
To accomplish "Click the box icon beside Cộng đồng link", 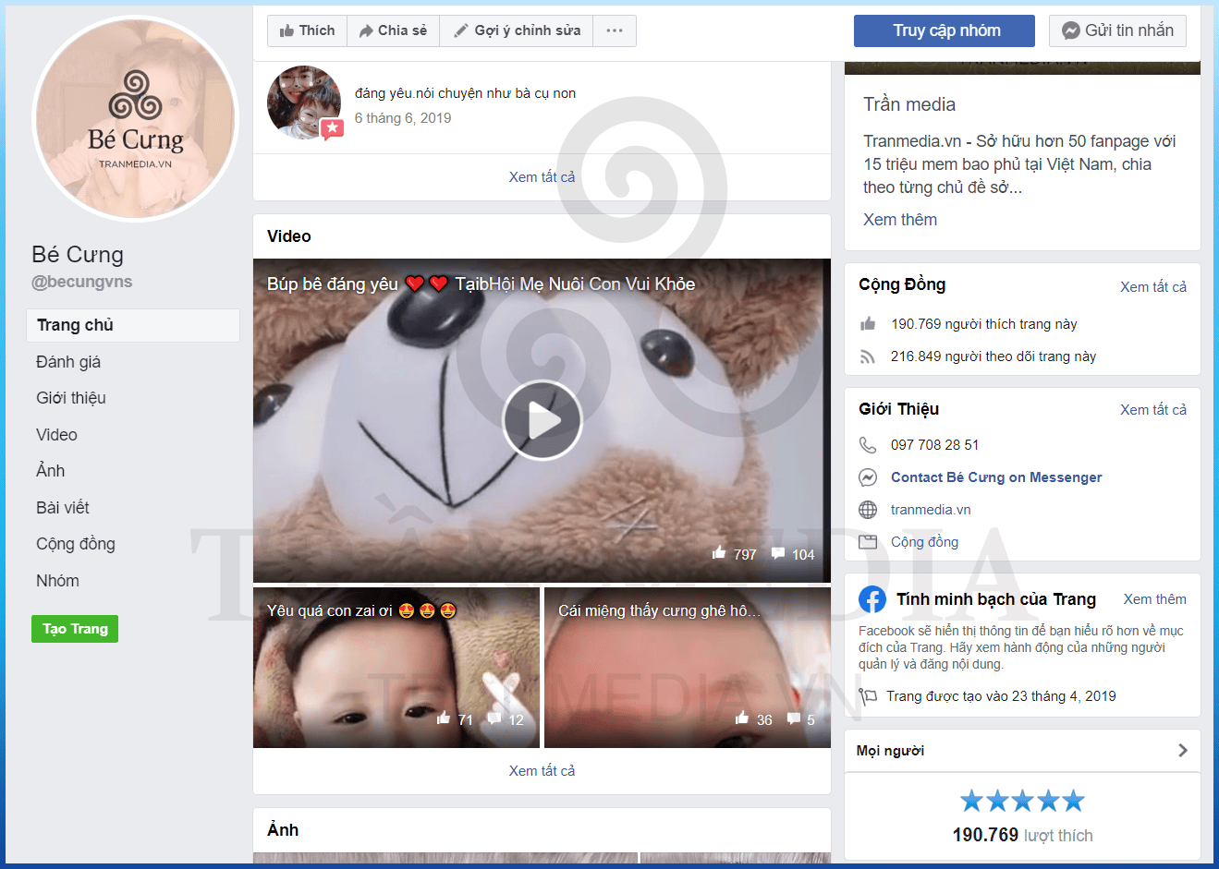I will pyautogui.click(x=868, y=542).
